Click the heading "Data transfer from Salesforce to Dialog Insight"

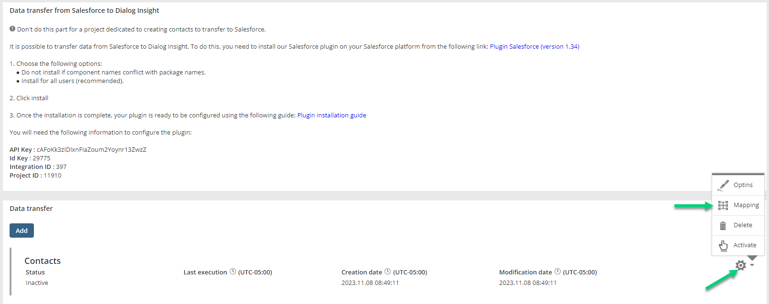(x=85, y=10)
